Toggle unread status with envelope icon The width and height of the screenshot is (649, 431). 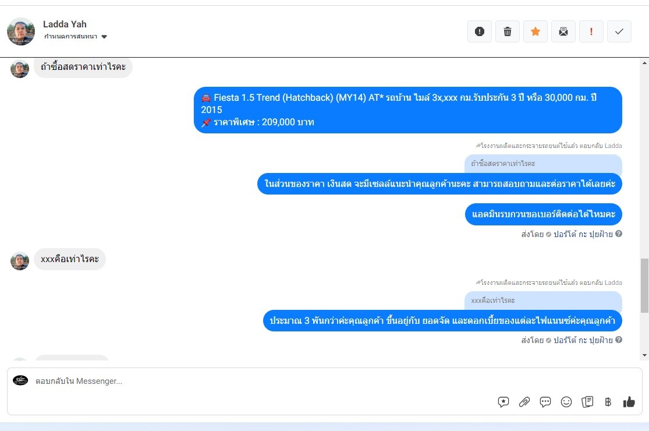pos(563,31)
